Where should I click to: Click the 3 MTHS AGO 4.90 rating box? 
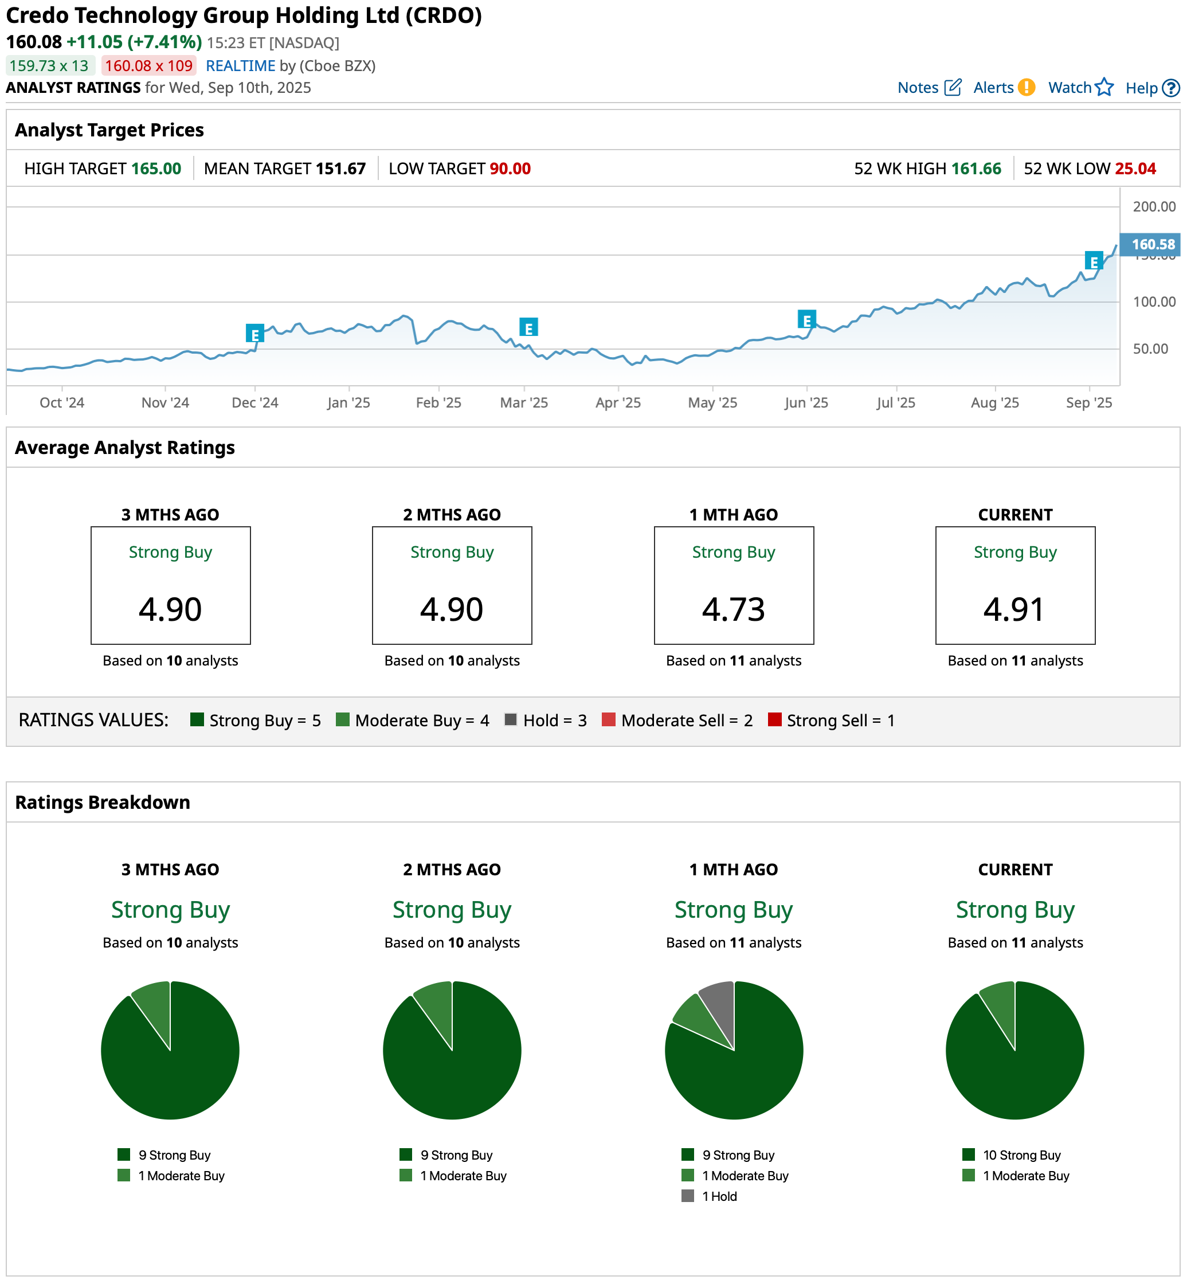click(x=170, y=586)
